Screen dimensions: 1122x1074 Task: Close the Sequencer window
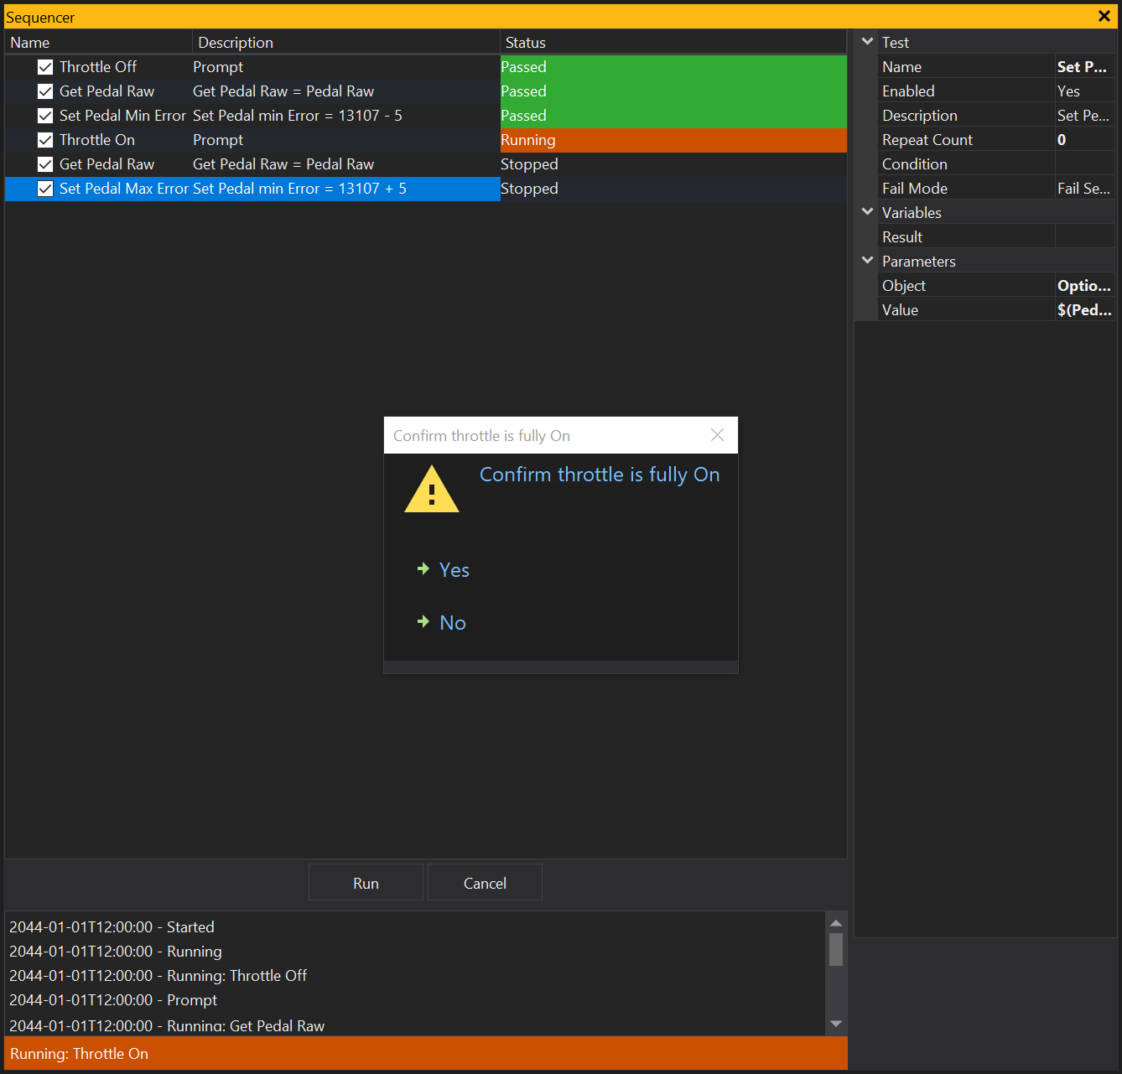click(1104, 17)
